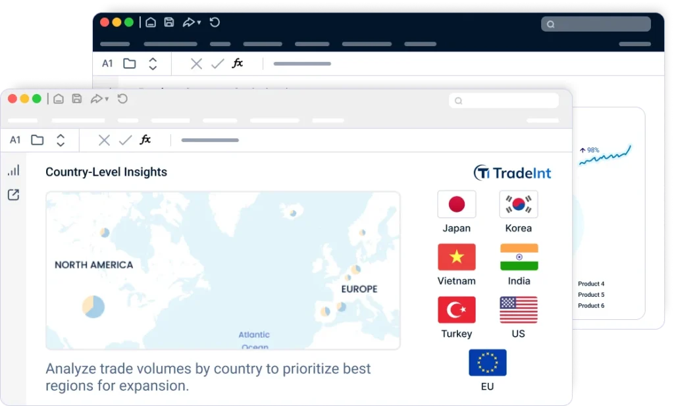674x406 pixels.
Task: Click the EUROPE map label
Action: 359,289
